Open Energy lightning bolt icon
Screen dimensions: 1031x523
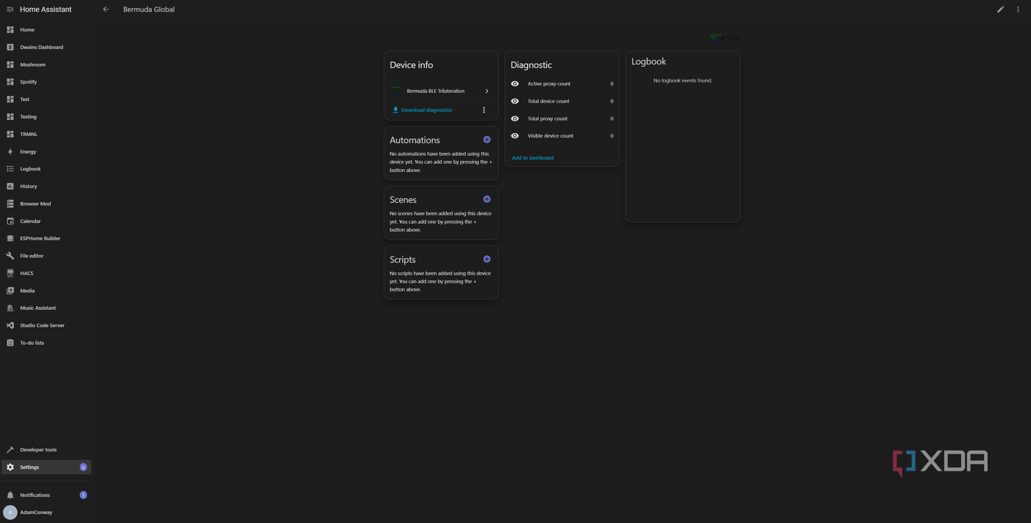pyautogui.click(x=10, y=151)
